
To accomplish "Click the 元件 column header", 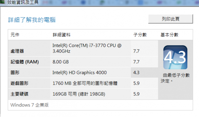I will (x=15, y=35).
